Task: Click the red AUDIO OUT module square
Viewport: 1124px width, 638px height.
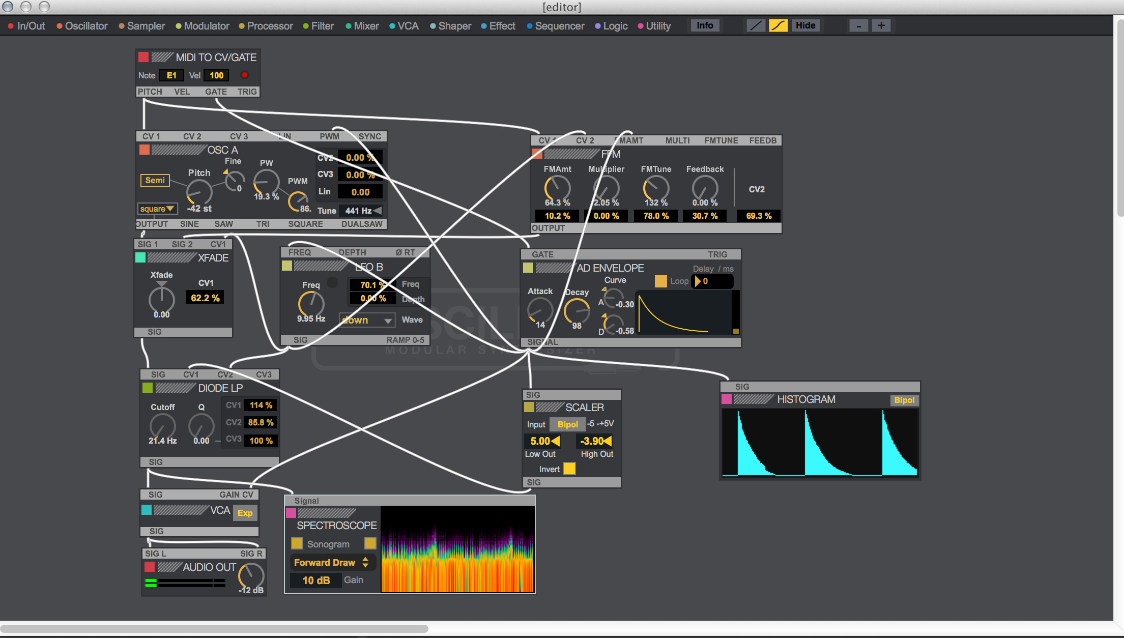Action: pyautogui.click(x=150, y=567)
